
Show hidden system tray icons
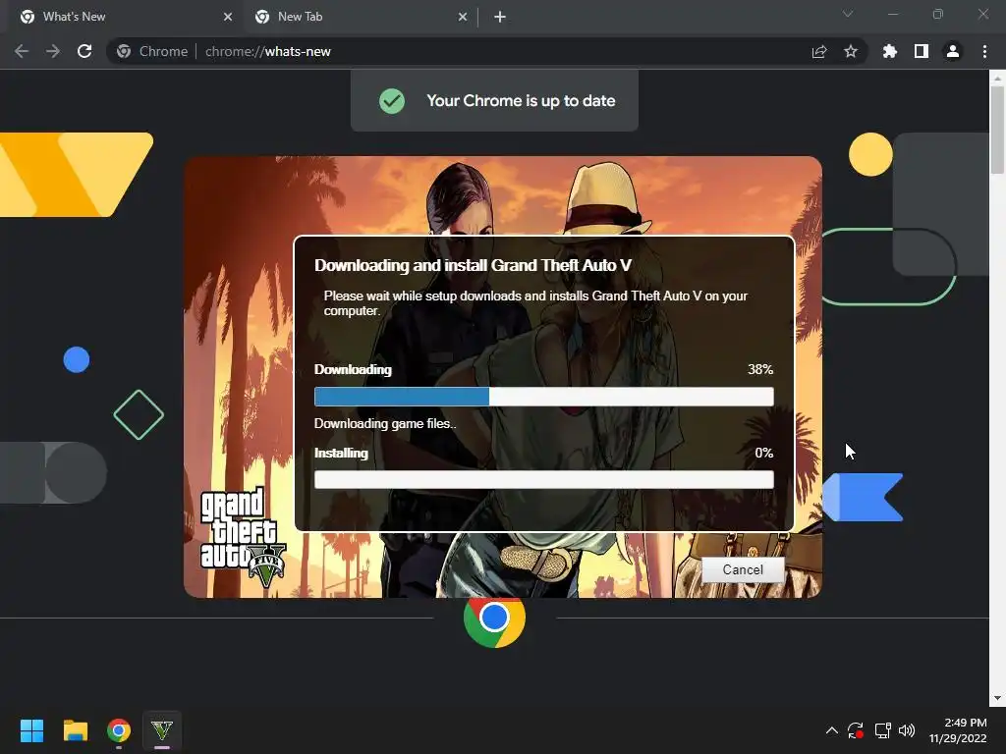[831, 730]
